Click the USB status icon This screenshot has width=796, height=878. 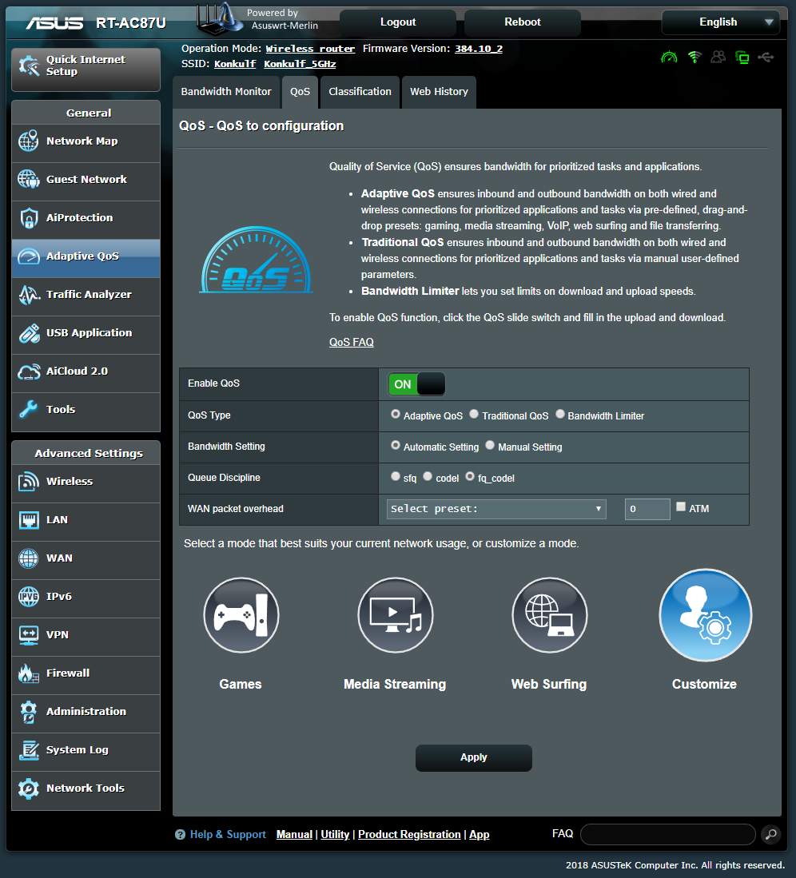[x=766, y=57]
